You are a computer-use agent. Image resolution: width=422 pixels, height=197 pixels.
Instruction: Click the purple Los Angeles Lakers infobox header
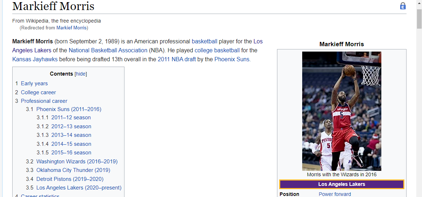point(341,184)
